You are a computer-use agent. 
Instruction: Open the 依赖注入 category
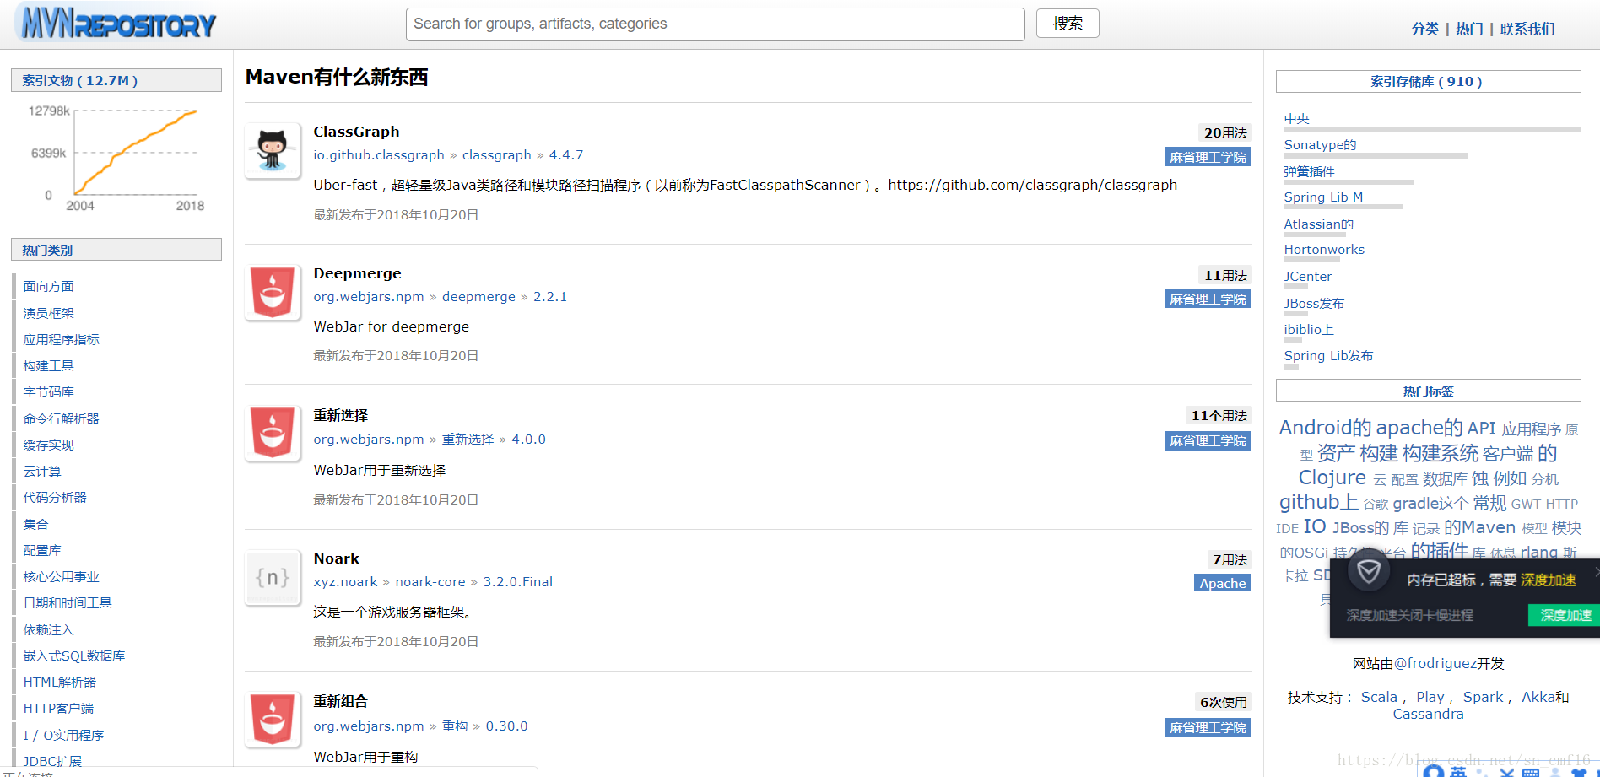49,629
